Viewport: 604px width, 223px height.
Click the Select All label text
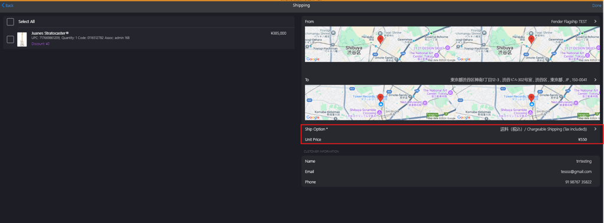[x=27, y=22]
